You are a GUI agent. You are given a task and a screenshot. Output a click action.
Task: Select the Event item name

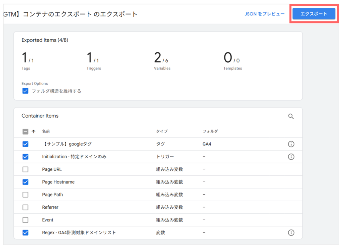pos(48,220)
